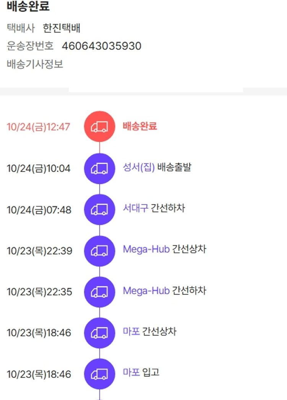The height and width of the screenshot is (400, 287).
Task: Click the 10/23(목)22:39 timestamp
Action: tap(39, 251)
